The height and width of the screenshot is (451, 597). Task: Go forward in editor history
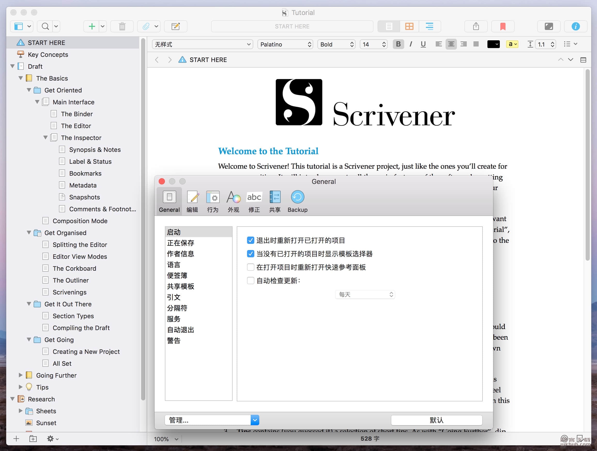coord(170,60)
